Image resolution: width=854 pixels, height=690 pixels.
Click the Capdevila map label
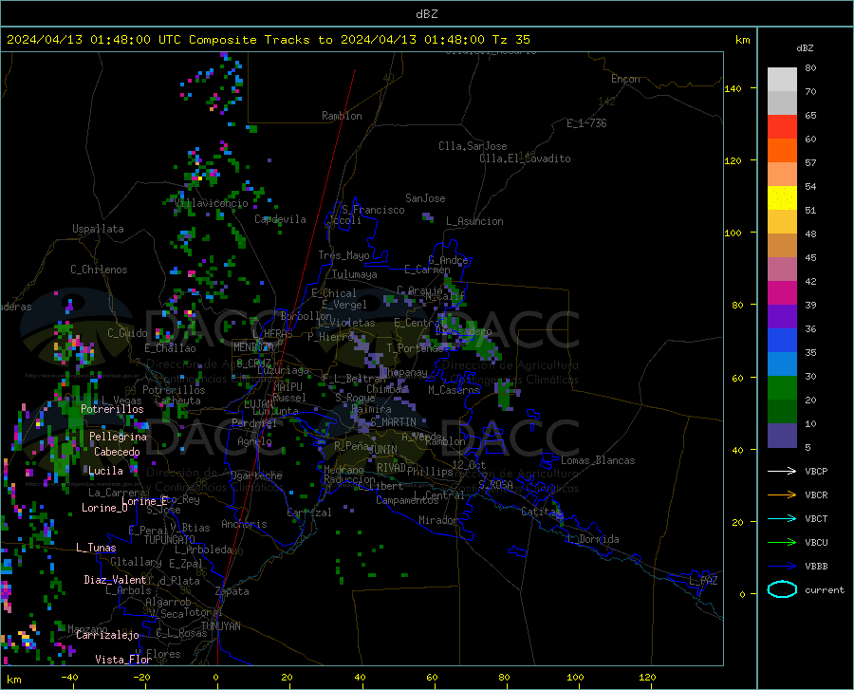click(x=280, y=219)
